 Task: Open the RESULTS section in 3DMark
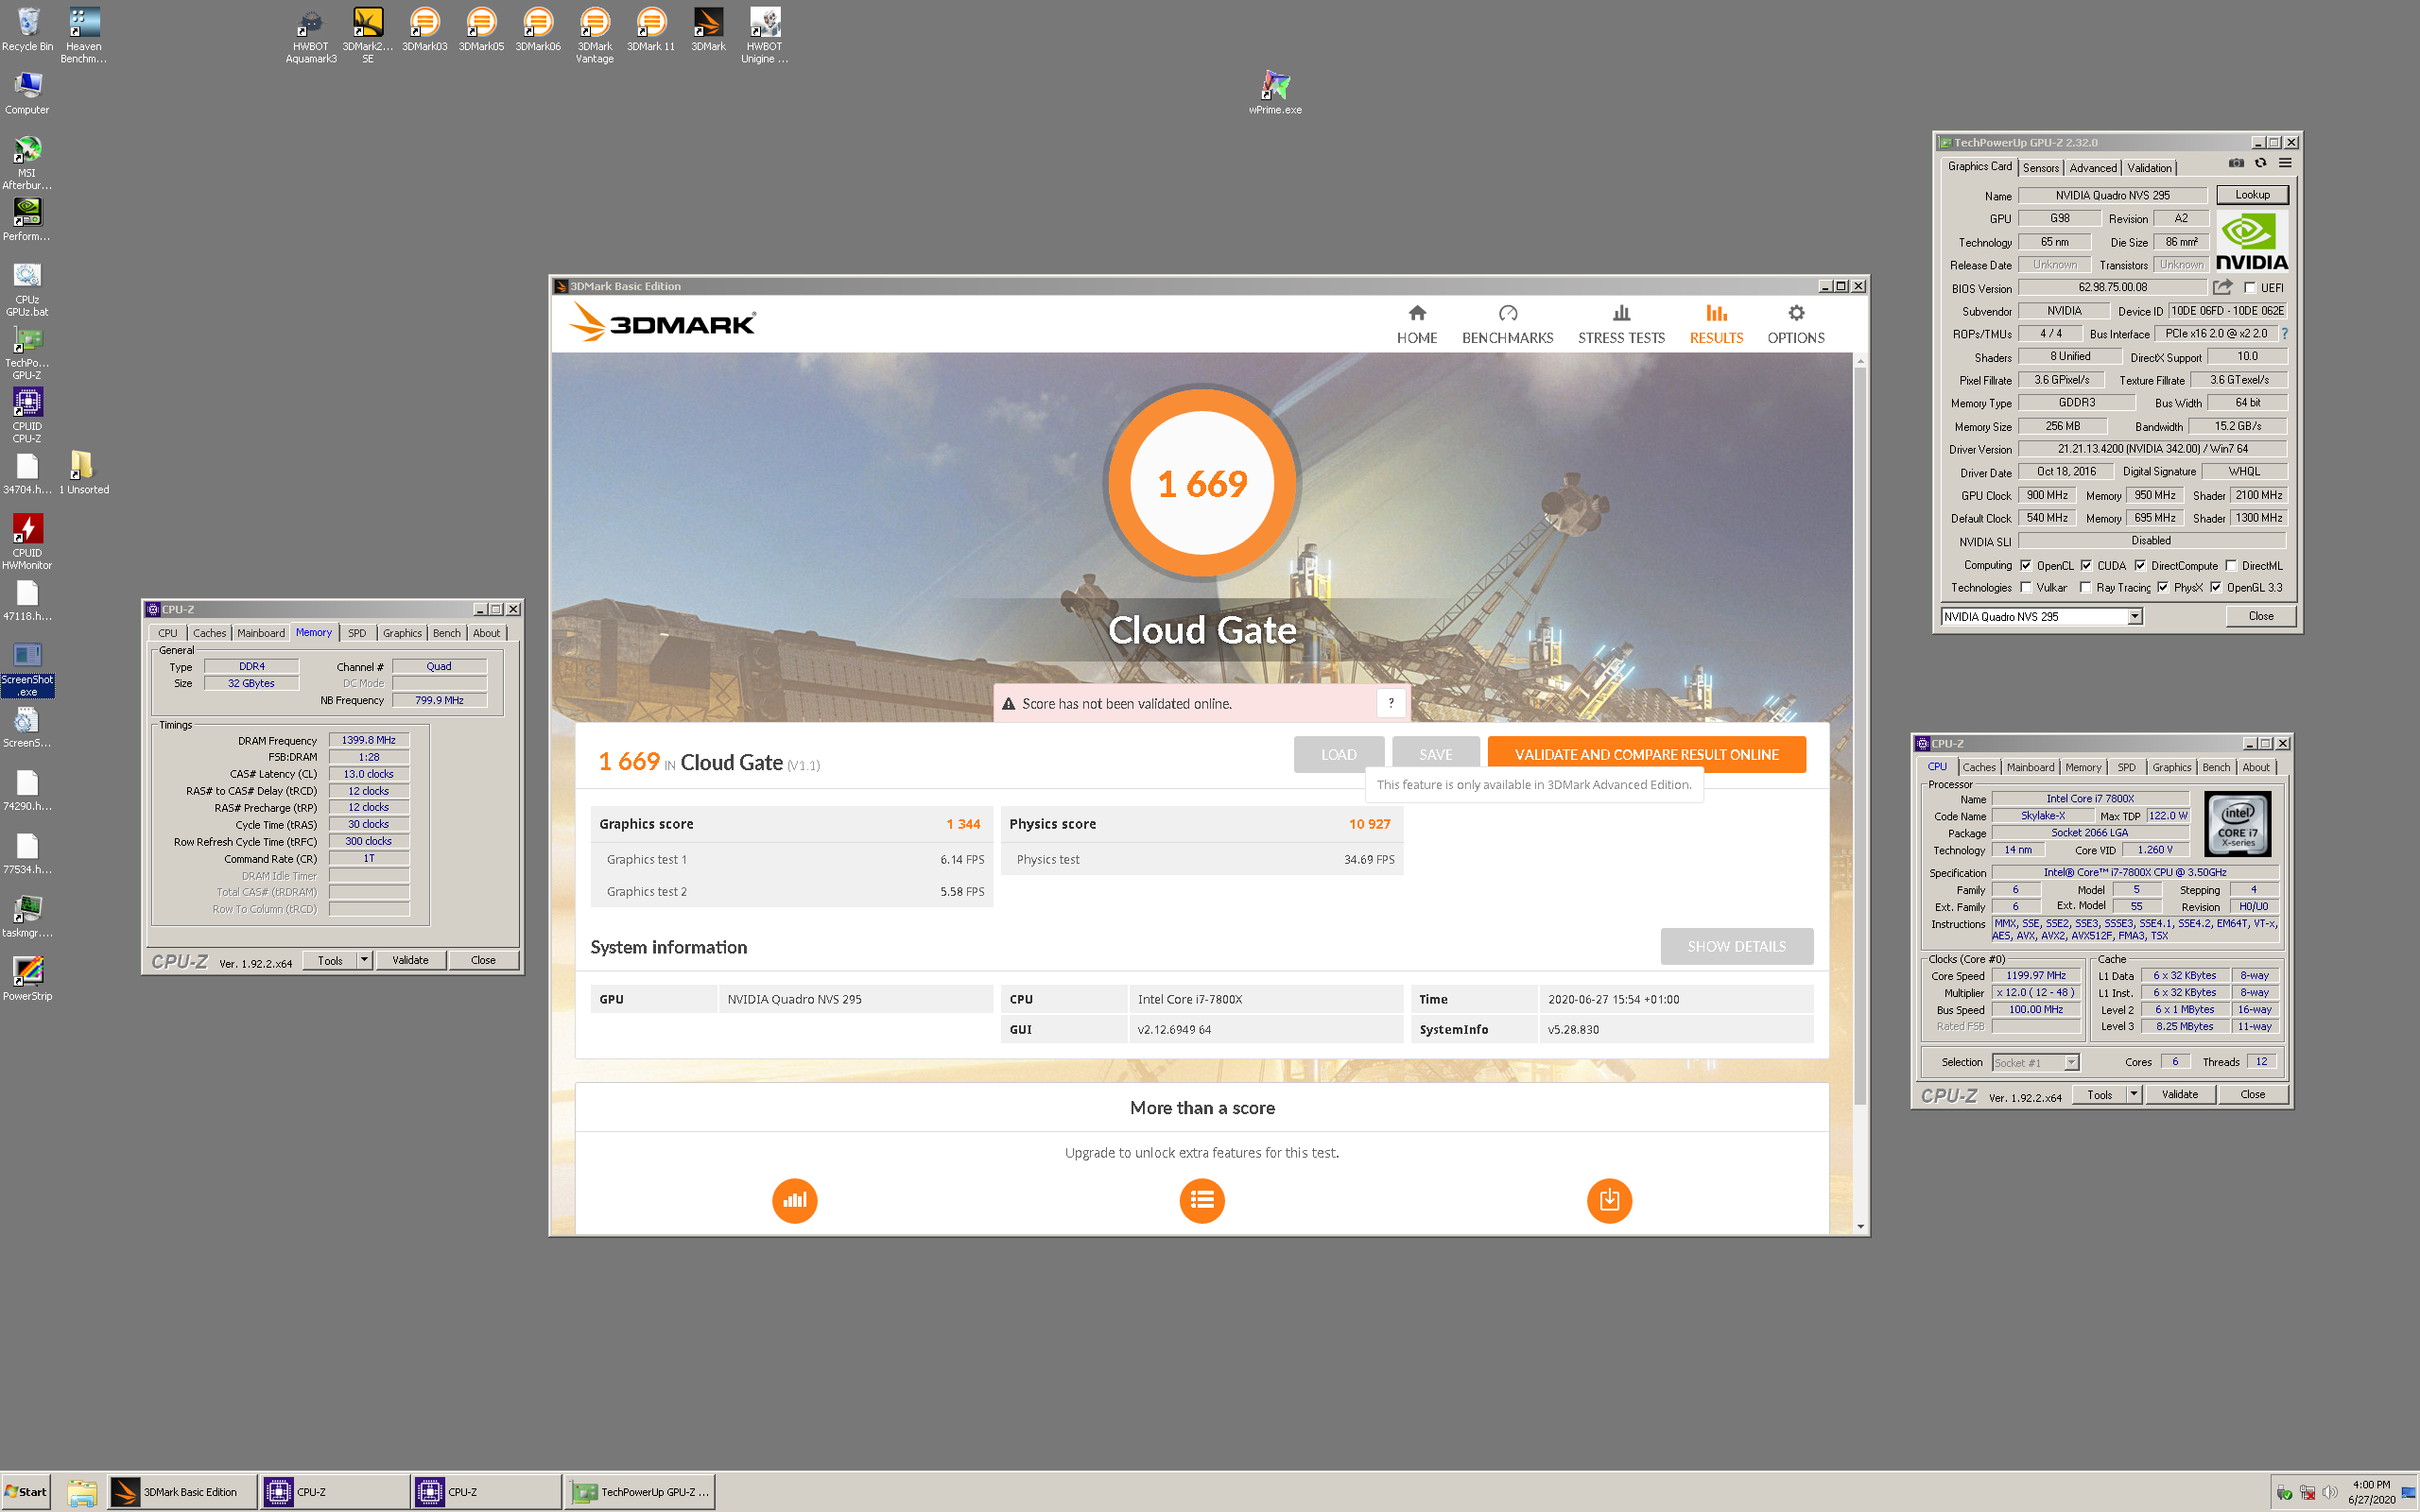point(1716,325)
